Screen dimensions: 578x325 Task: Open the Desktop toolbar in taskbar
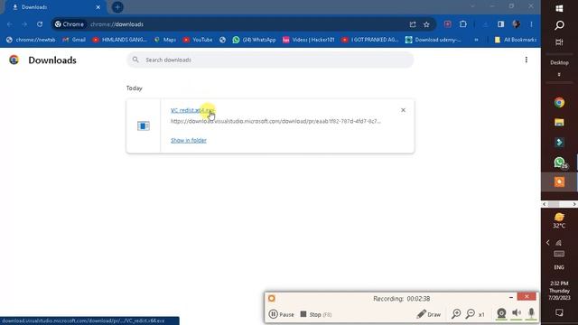559,62
